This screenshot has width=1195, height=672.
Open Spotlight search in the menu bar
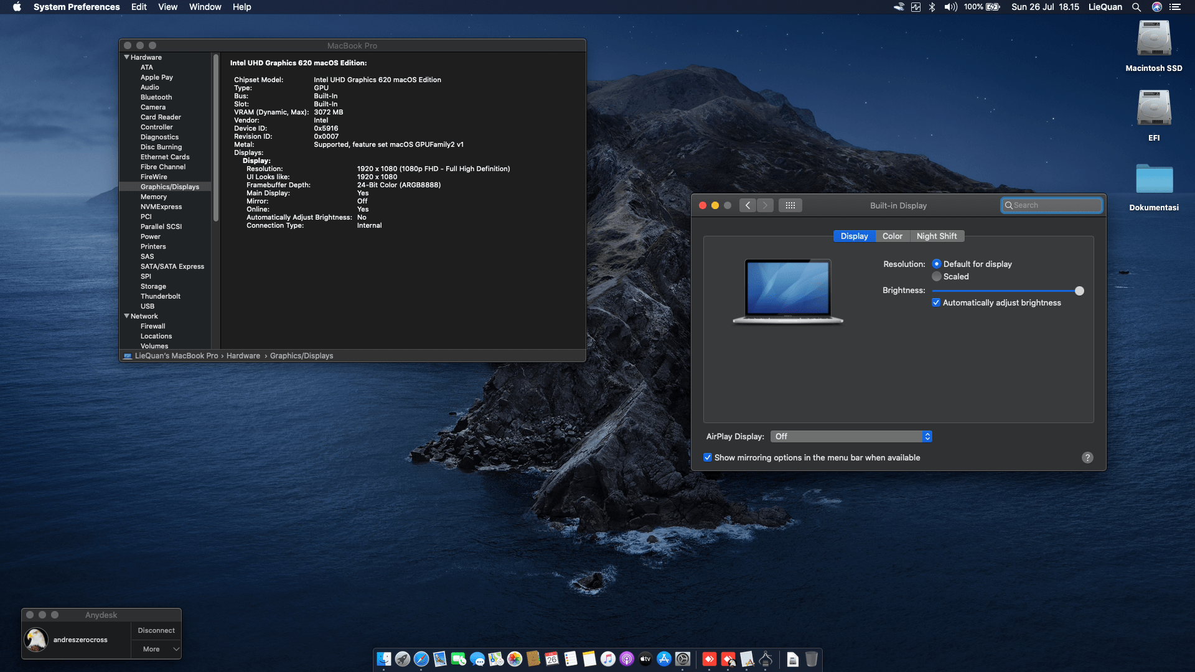click(1136, 7)
